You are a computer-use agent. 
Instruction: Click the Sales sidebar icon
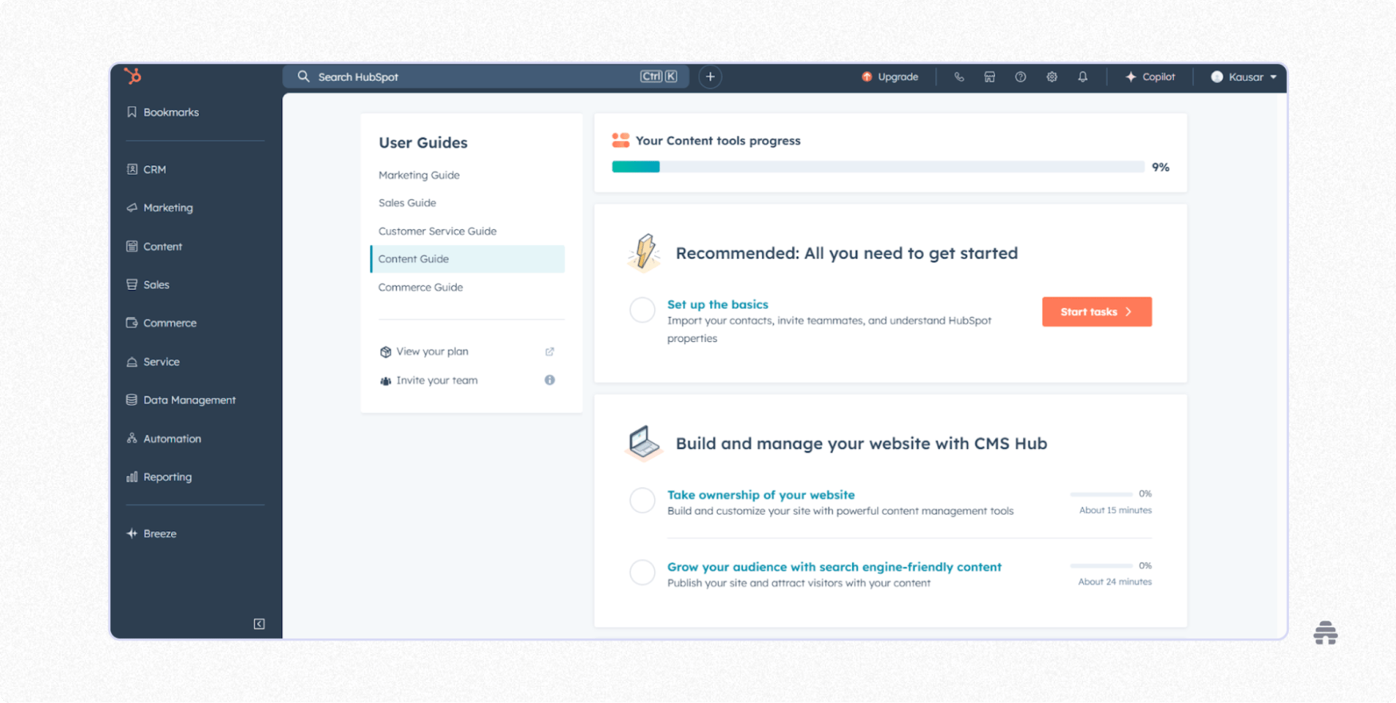(x=131, y=284)
